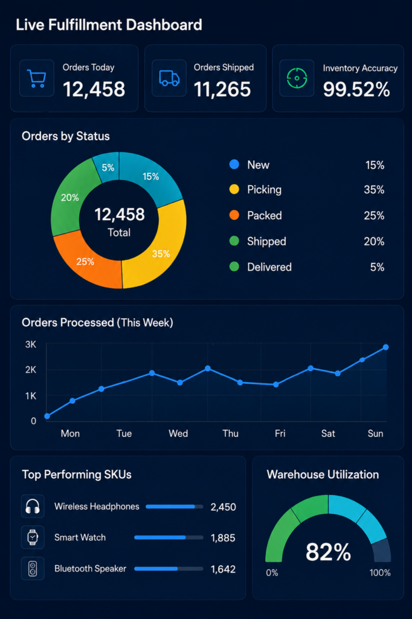The height and width of the screenshot is (619, 412).
Task: Click the gauge 100% end label
Action: 379,572
